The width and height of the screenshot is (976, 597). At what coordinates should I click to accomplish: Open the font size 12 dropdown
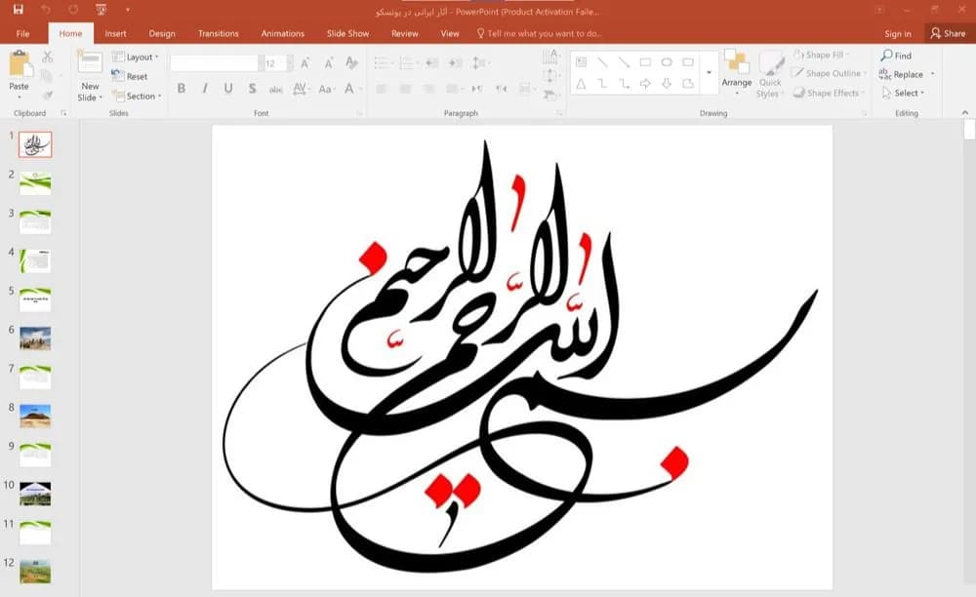[x=290, y=63]
